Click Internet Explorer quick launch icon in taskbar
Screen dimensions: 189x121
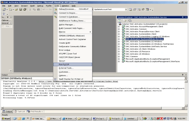(x=24, y=119)
